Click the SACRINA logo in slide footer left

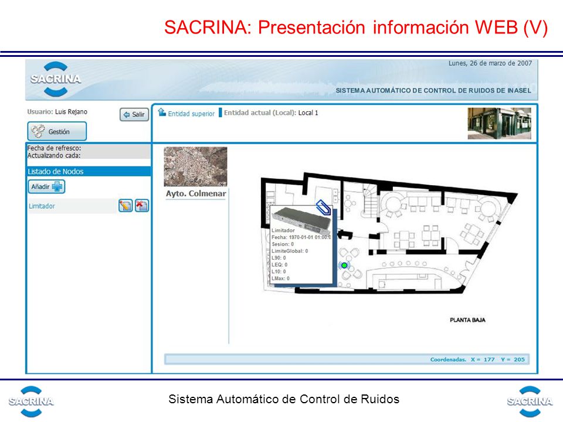(31, 401)
